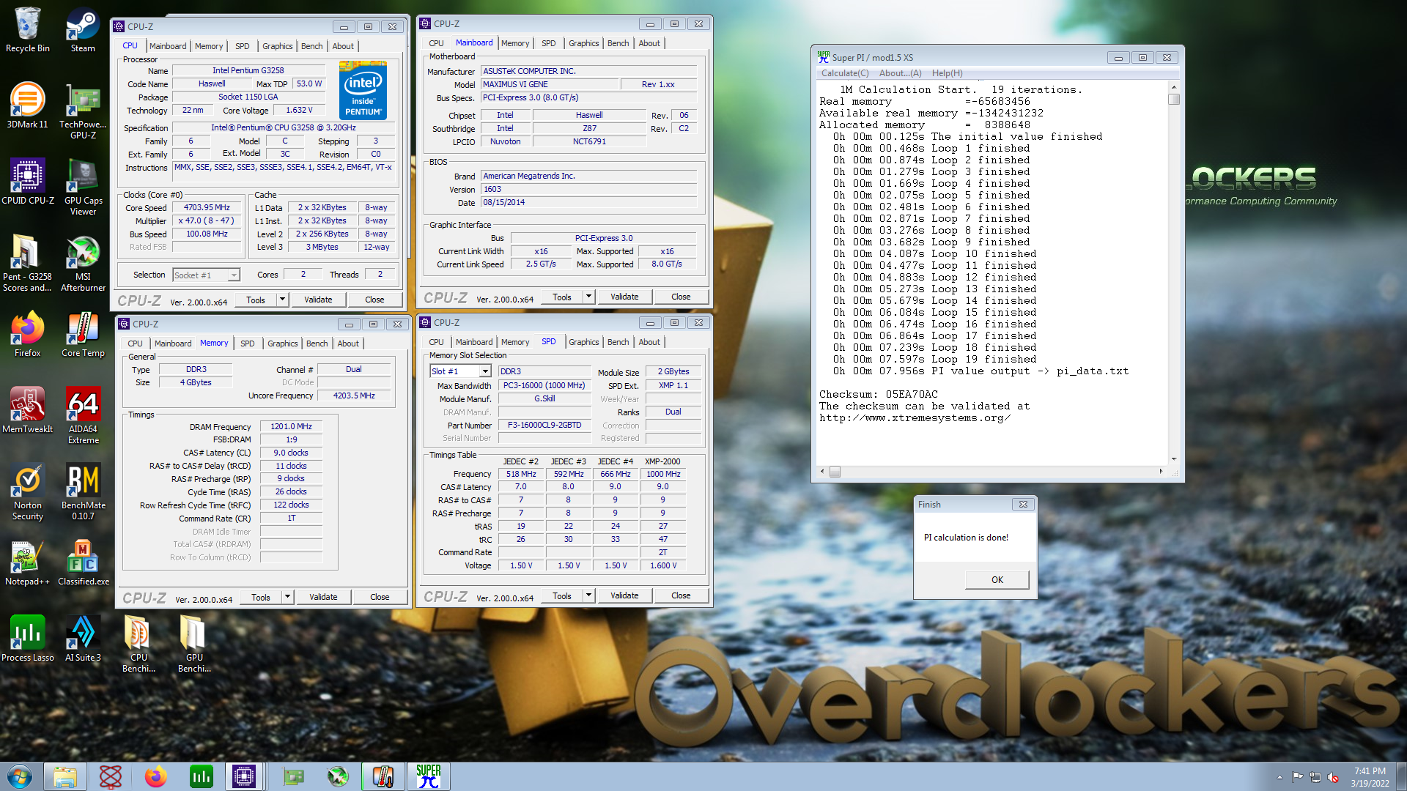Open GPU Benchmarks folder on desktop

click(194, 645)
